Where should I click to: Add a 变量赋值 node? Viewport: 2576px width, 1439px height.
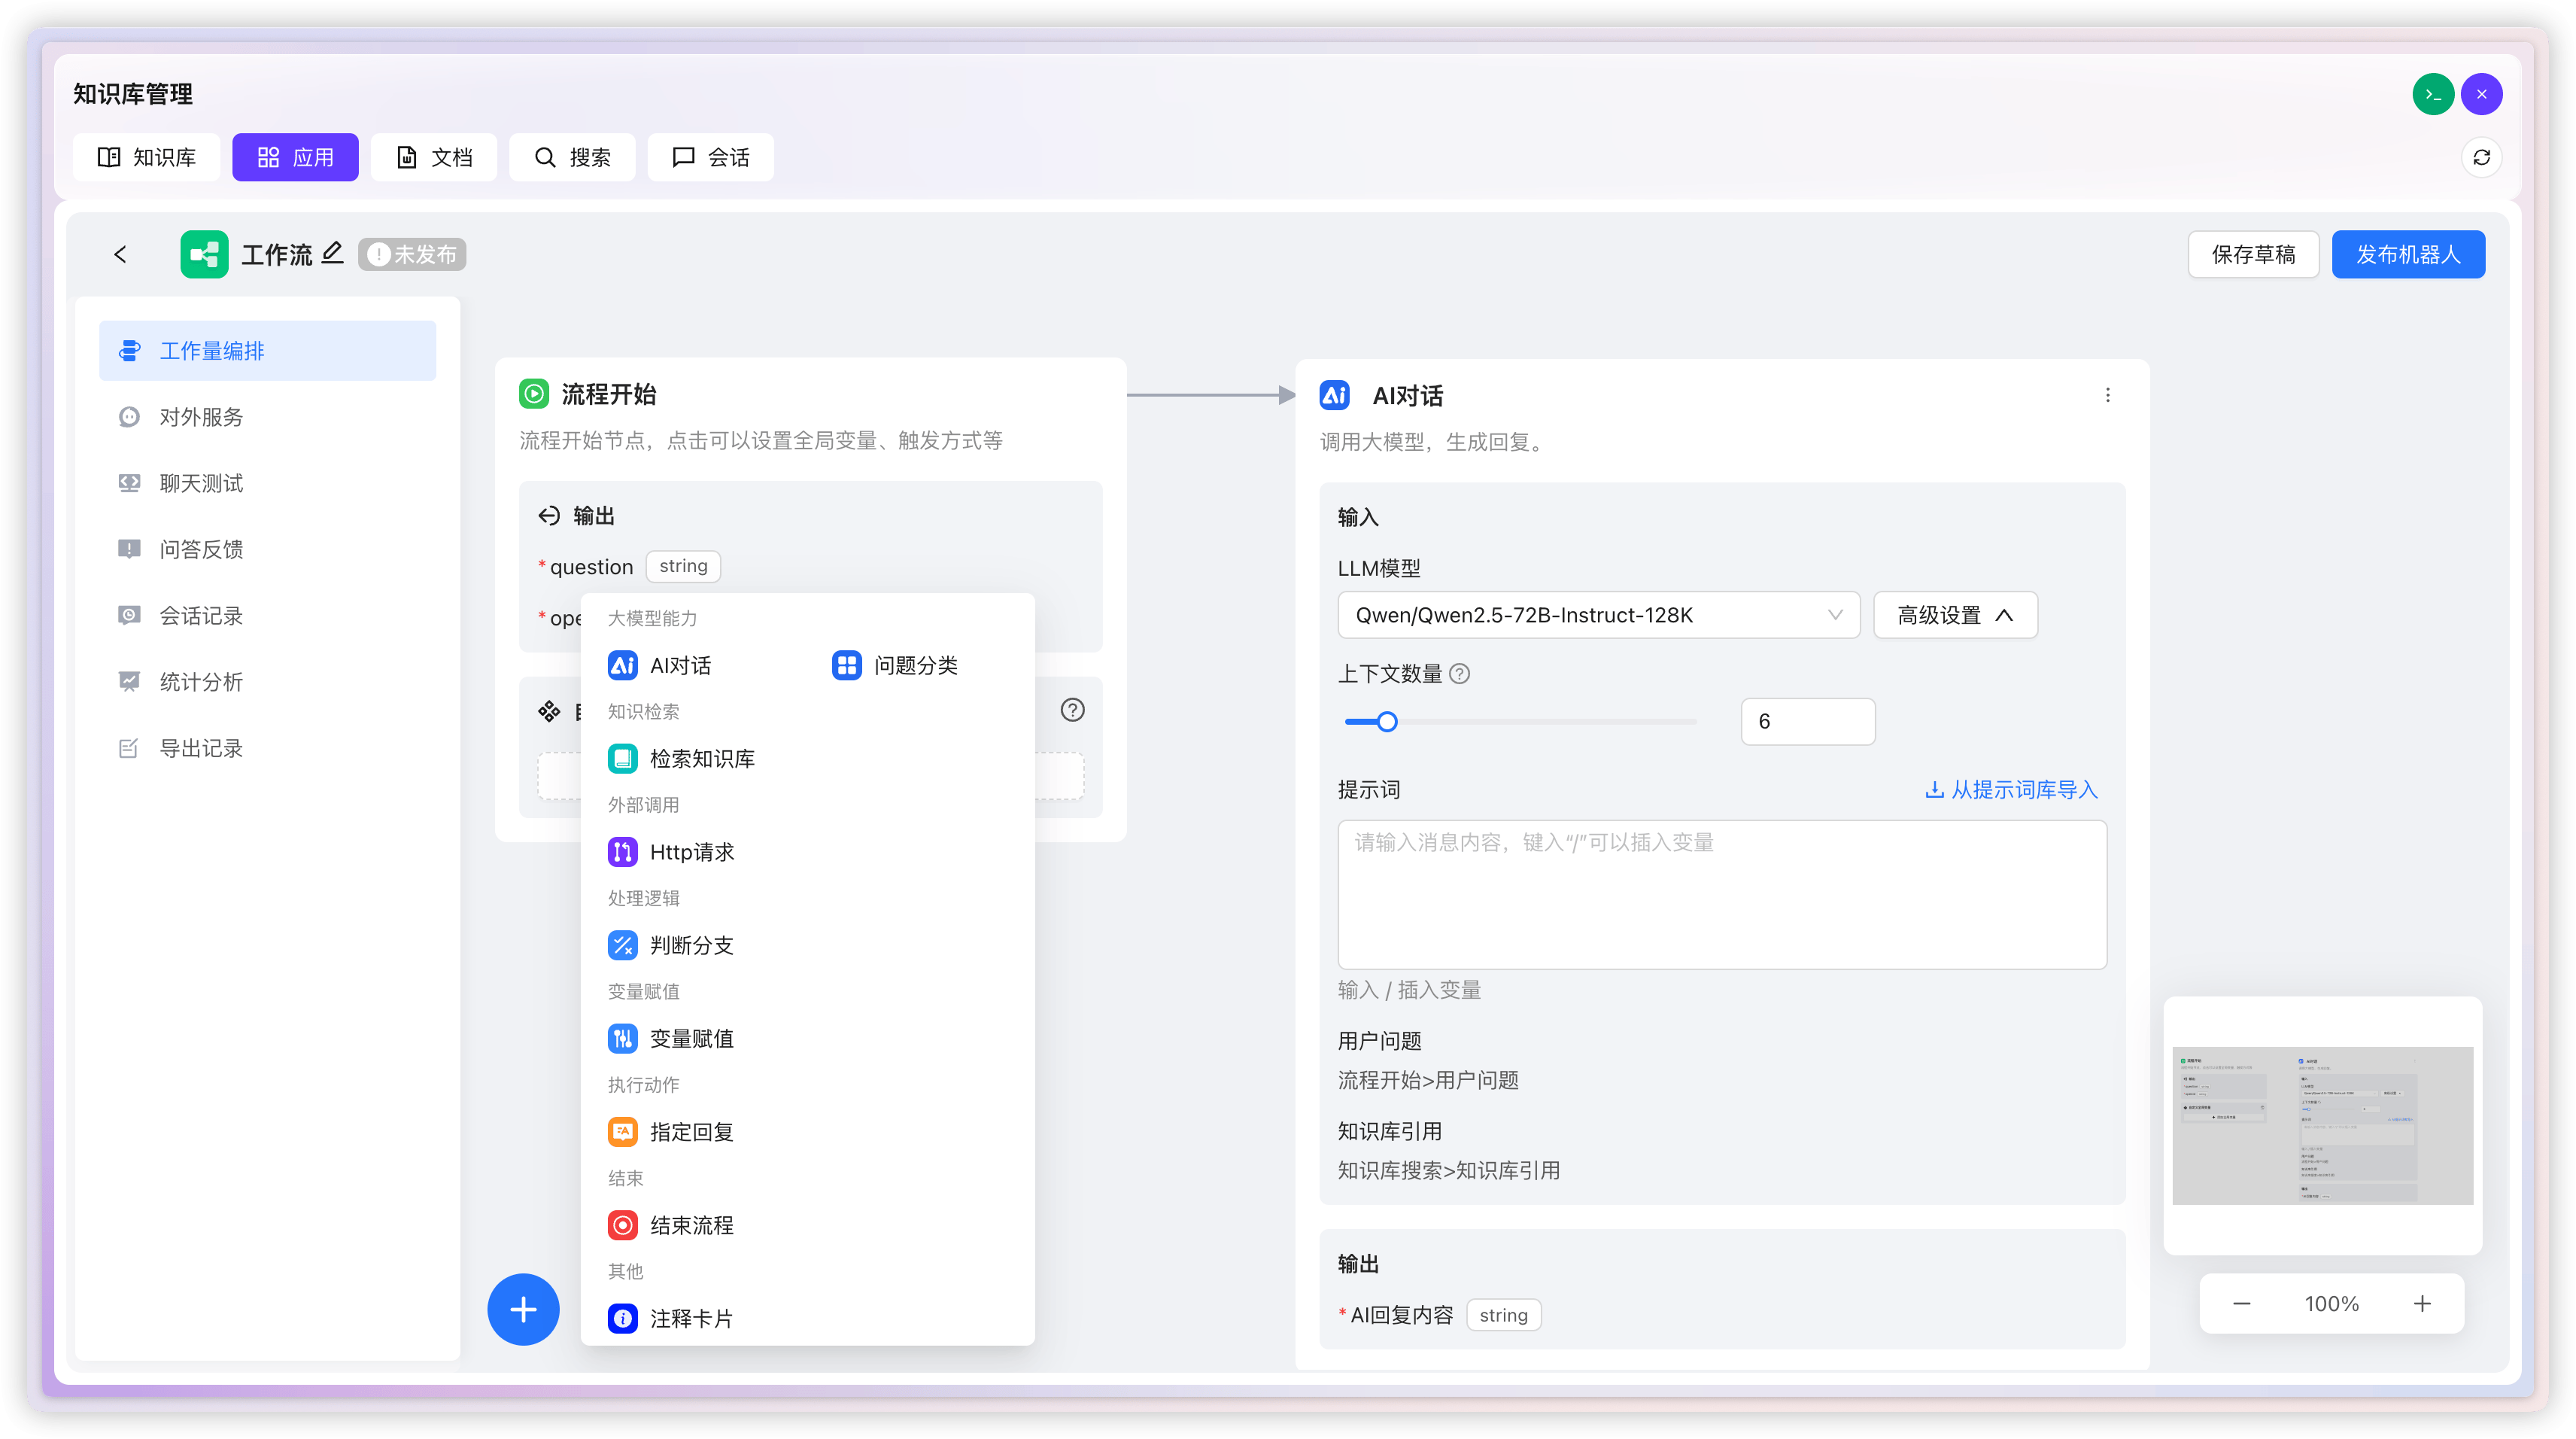[671, 1039]
